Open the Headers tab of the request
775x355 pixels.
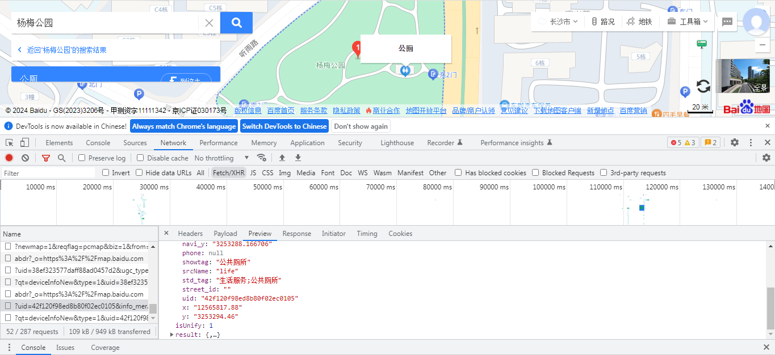click(190, 234)
